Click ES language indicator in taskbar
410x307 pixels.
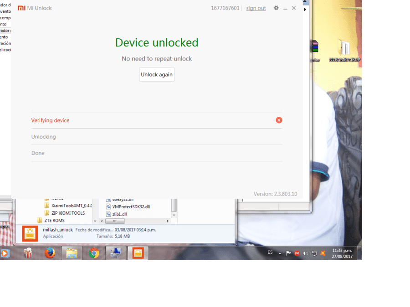[x=270, y=252]
